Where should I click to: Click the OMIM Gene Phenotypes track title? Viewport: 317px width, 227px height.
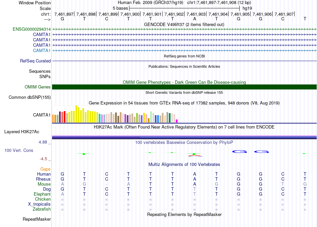(185, 82)
